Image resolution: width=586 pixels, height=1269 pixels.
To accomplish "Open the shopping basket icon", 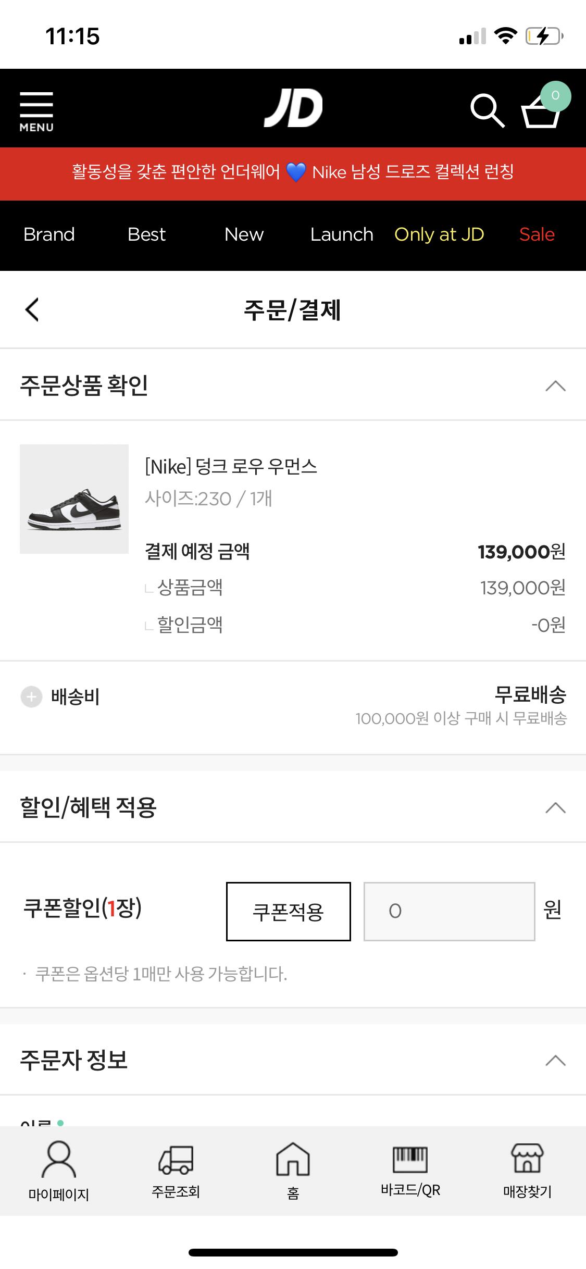I will (542, 110).
